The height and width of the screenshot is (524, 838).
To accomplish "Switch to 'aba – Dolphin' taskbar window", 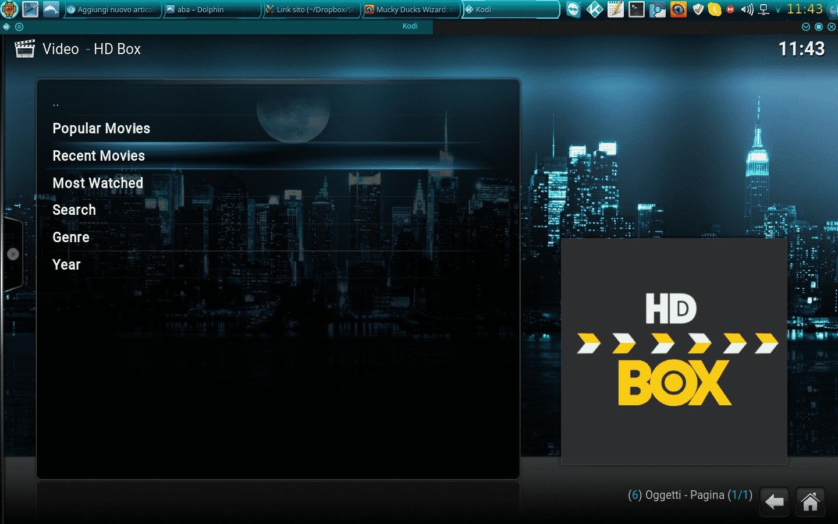I will click(x=212, y=9).
